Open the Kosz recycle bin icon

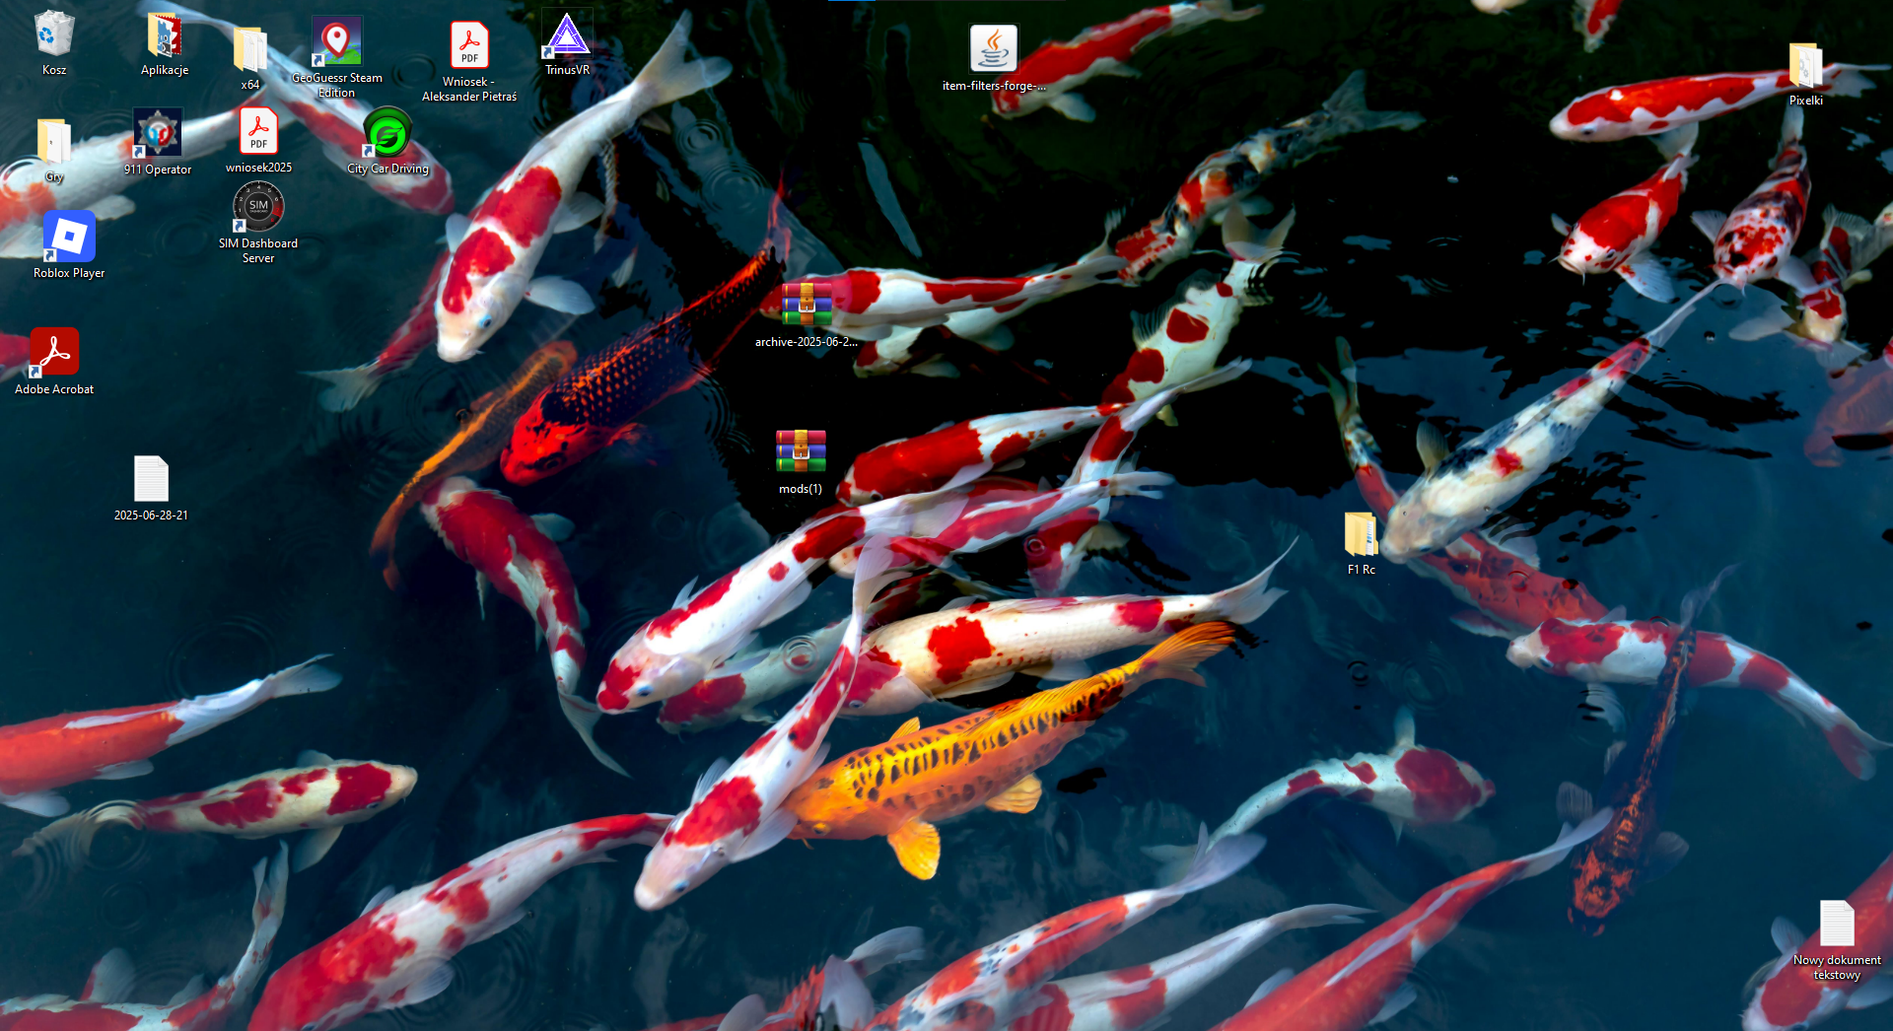coord(54,34)
